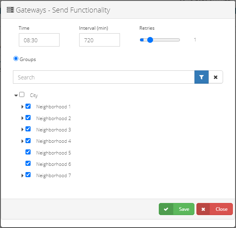Uncheck the Neighborhood 5 checkbox
Screen dimensions: 236x228
(28, 152)
